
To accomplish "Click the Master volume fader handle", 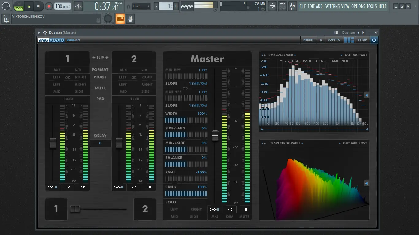I will click(x=215, y=136).
